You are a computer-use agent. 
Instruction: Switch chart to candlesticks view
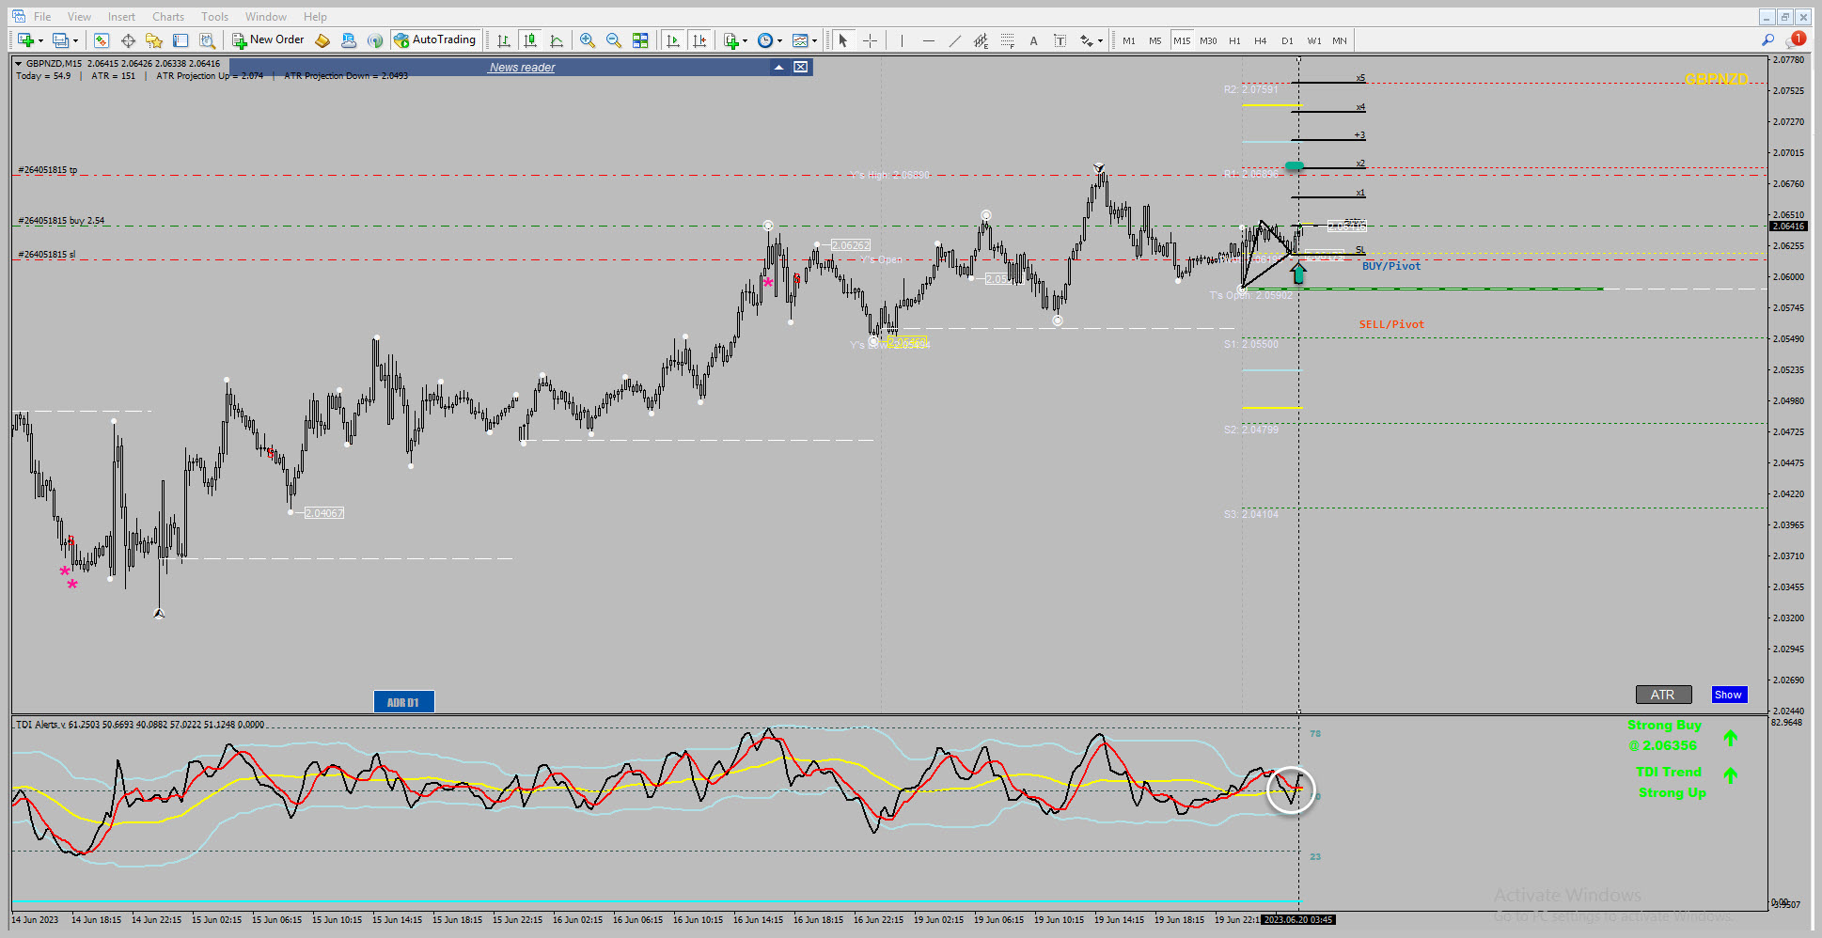[x=530, y=40]
